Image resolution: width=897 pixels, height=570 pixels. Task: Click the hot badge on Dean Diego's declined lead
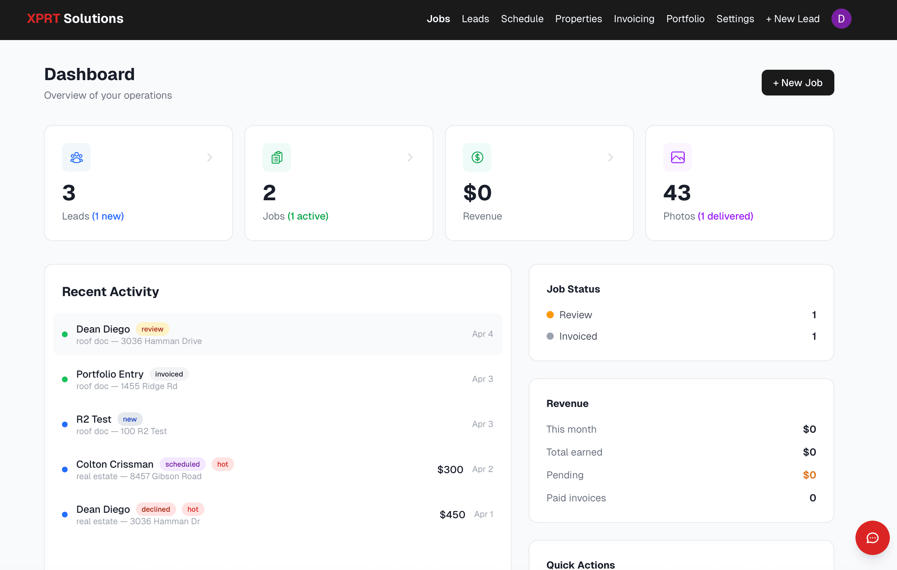[x=193, y=509]
